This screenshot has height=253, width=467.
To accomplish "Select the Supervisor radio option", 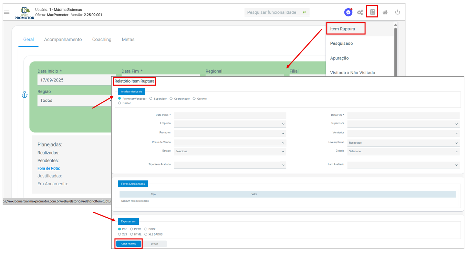I will click(151, 99).
